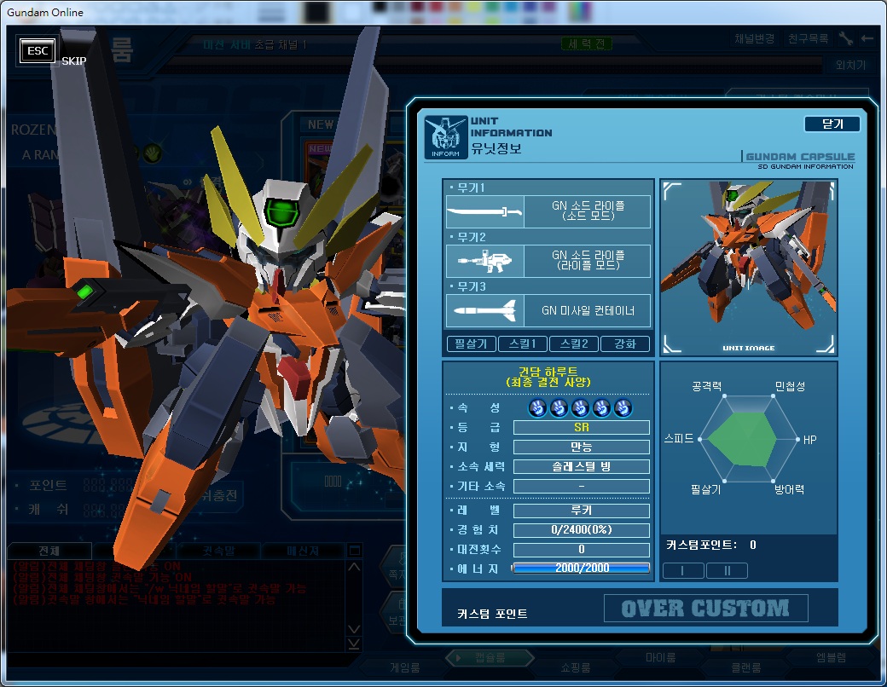Go to 엠블렘 in bottom navigation
Viewport: 887px width, 687px height.
[831, 657]
